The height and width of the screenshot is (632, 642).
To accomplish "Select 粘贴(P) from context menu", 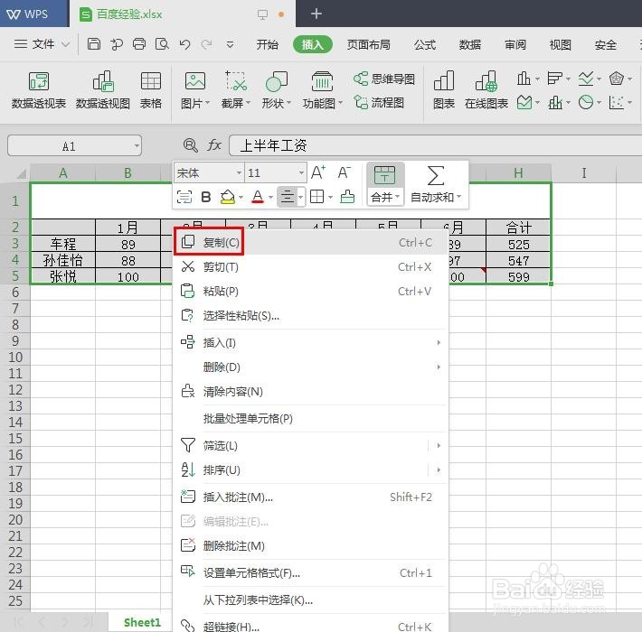I will (311, 292).
